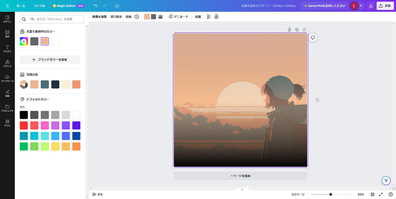
Task: Open the アップロード sidebar tab
Action: 7,79
